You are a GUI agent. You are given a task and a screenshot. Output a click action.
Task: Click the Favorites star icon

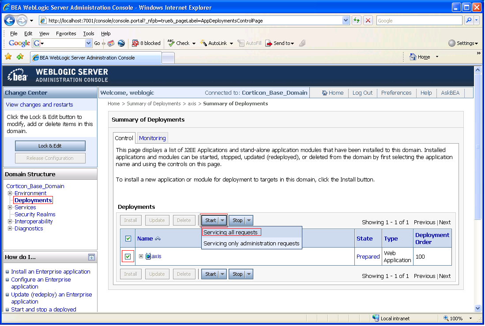8,56
